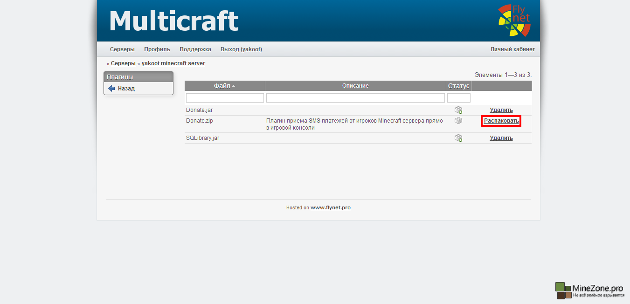Click Удалить for SQLibrary.jar
Viewport: 630px width, 304px height.
(x=501, y=138)
